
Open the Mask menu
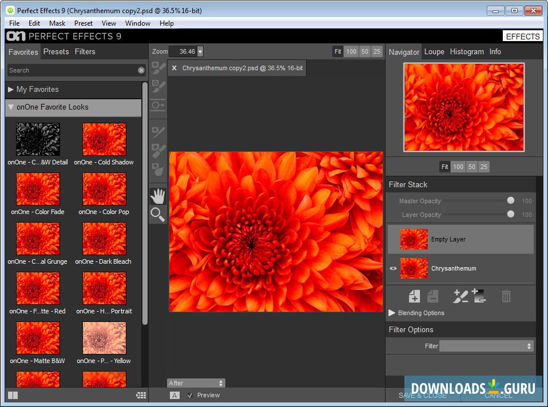coord(57,23)
